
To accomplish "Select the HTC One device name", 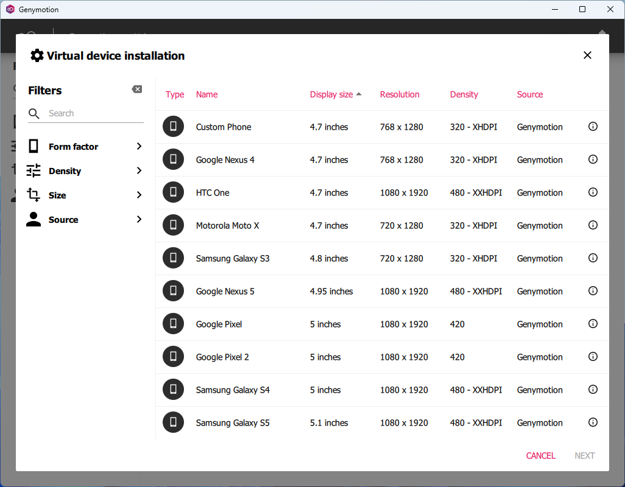I will point(213,193).
